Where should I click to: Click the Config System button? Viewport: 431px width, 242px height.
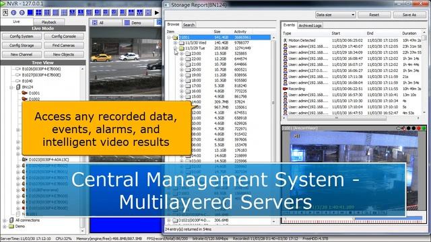pos(22,36)
